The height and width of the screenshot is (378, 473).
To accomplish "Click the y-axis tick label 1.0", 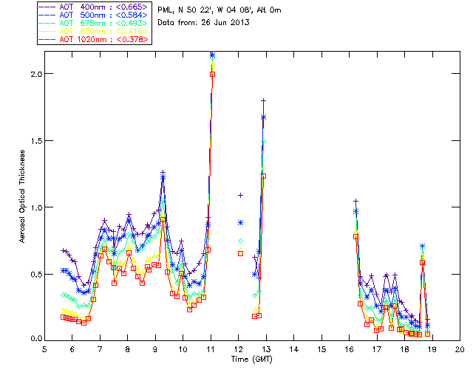I will 36,207.
